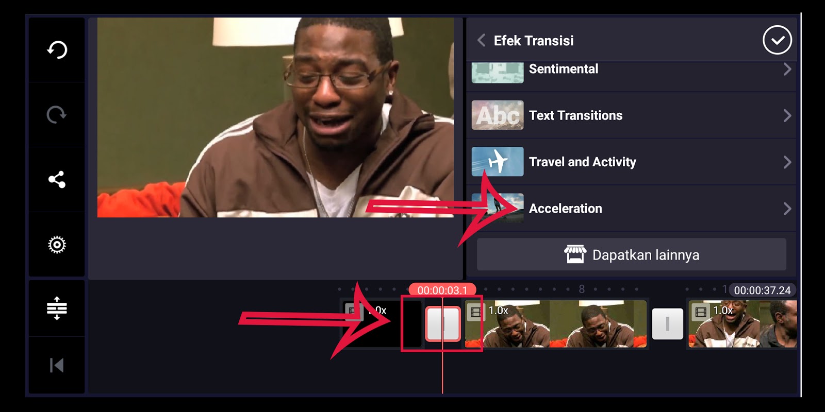Click the 00:00:03.1 playhead time label
The image size is (825, 412).
click(x=442, y=290)
